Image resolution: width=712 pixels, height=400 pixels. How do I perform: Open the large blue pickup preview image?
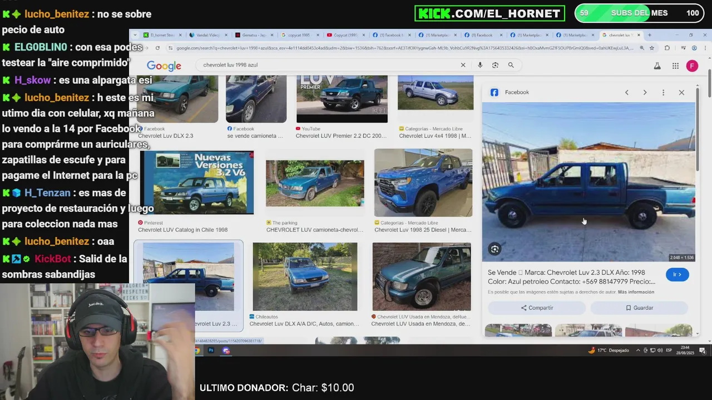pos(589,182)
